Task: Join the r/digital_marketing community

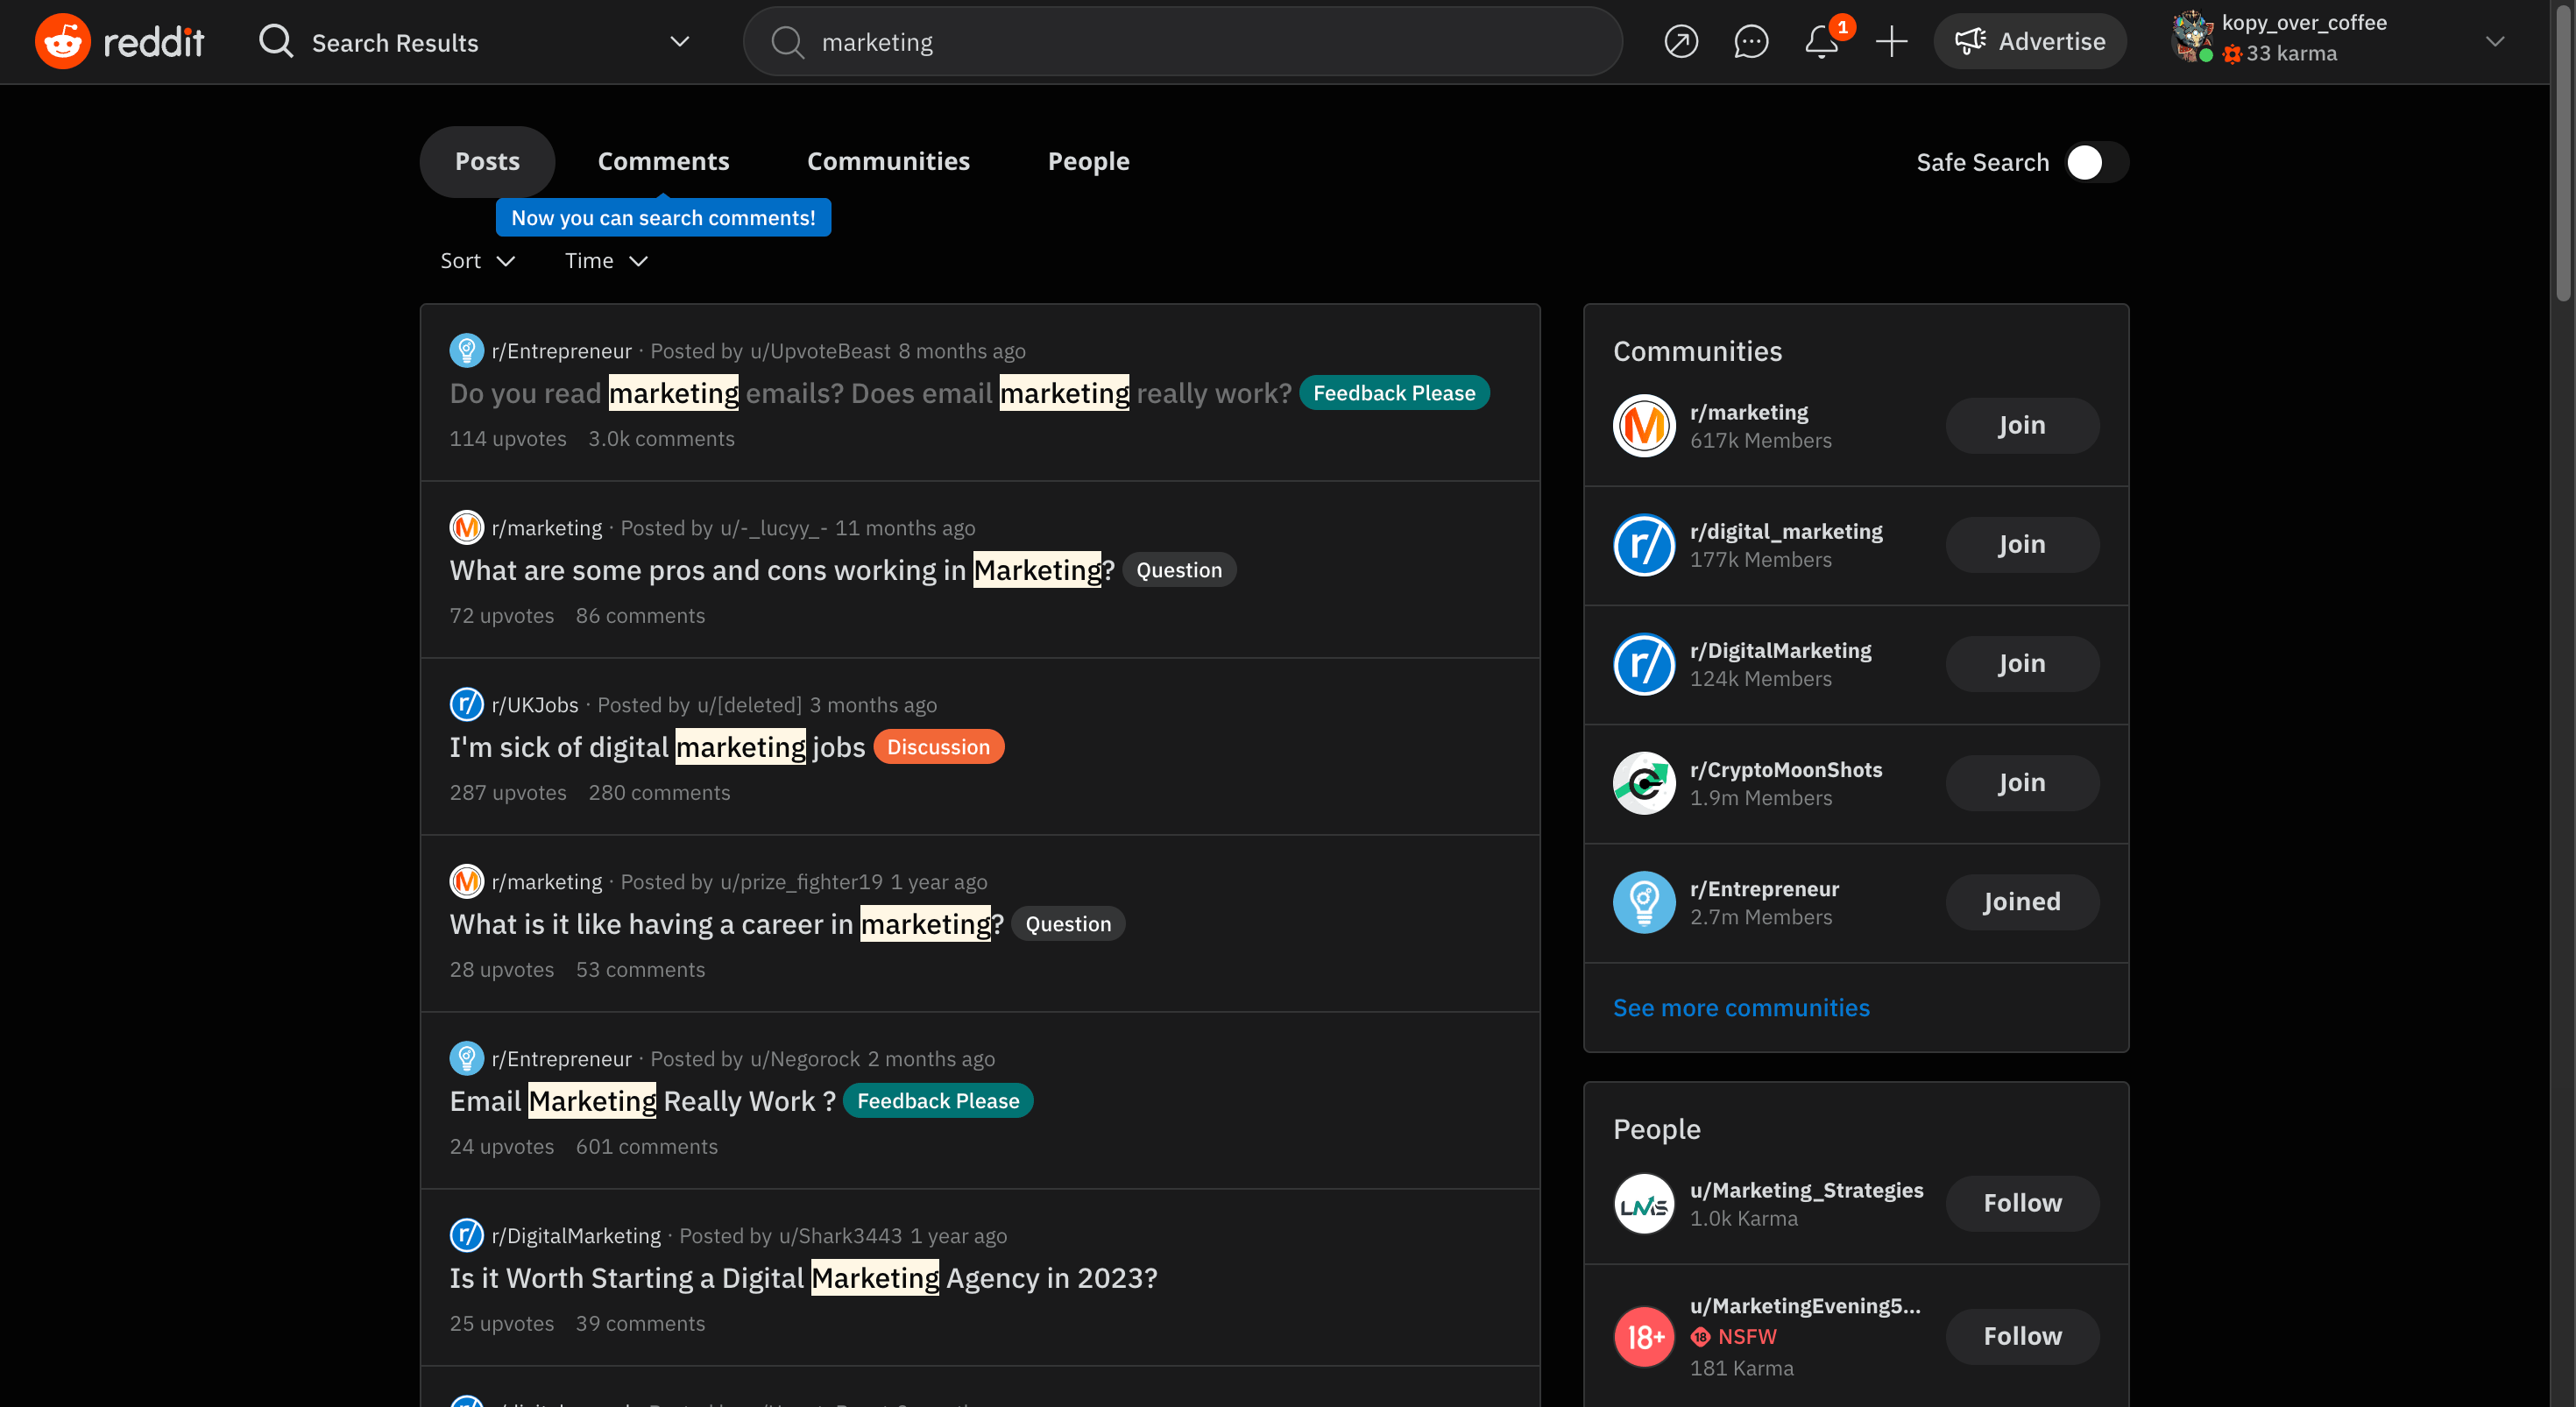Action: click(2021, 545)
